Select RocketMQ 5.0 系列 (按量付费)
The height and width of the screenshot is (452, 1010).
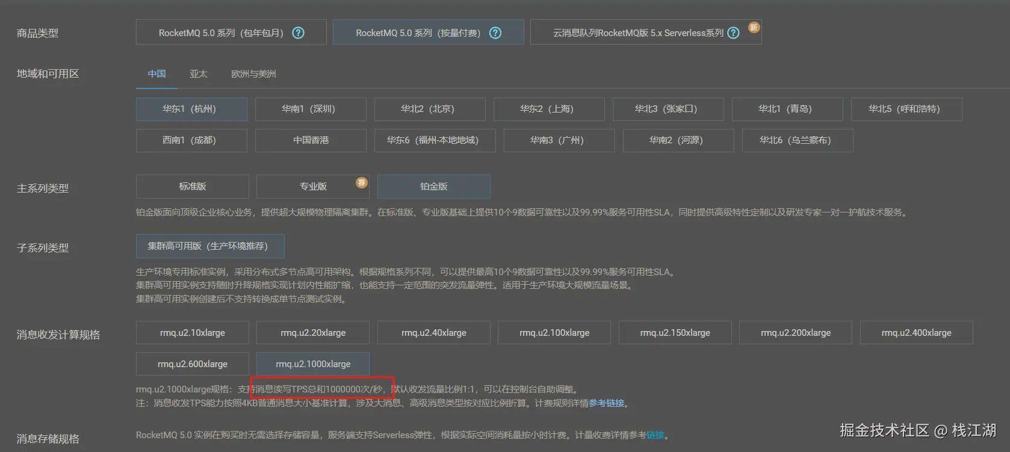[x=428, y=33]
